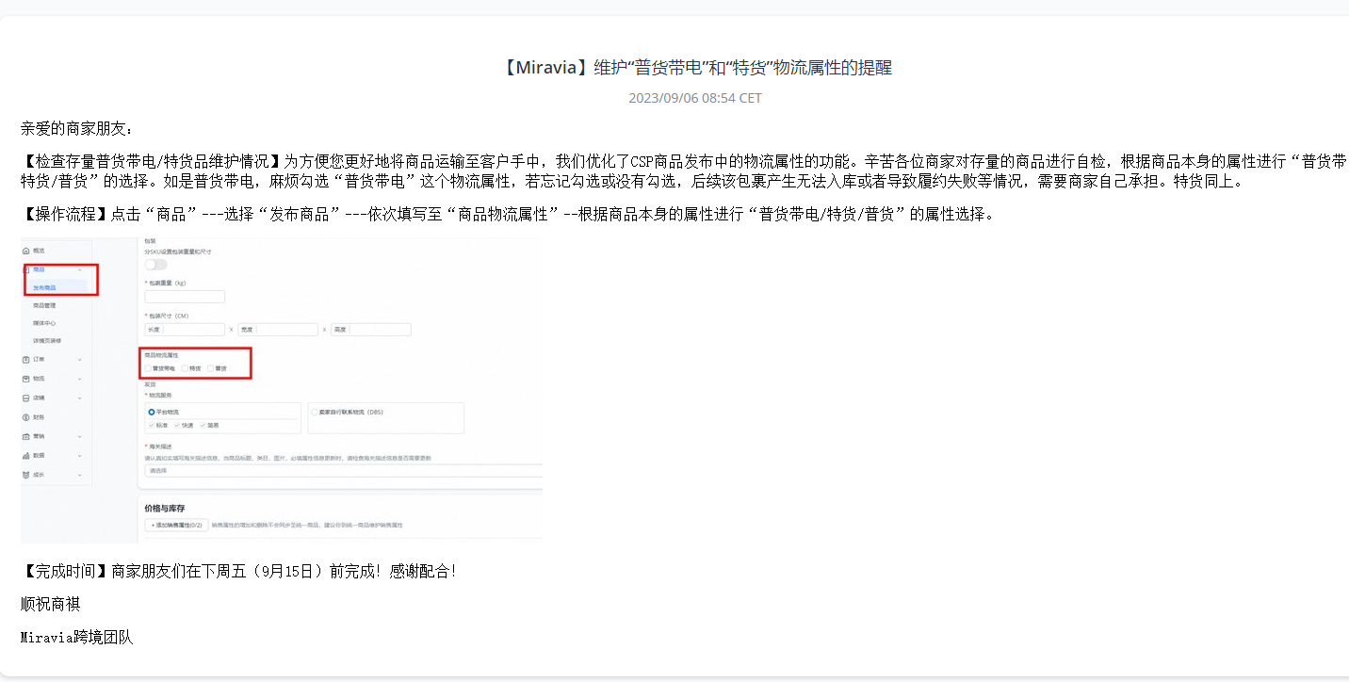
Task: Click the 长度 dimension input field
Action: click(185, 330)
